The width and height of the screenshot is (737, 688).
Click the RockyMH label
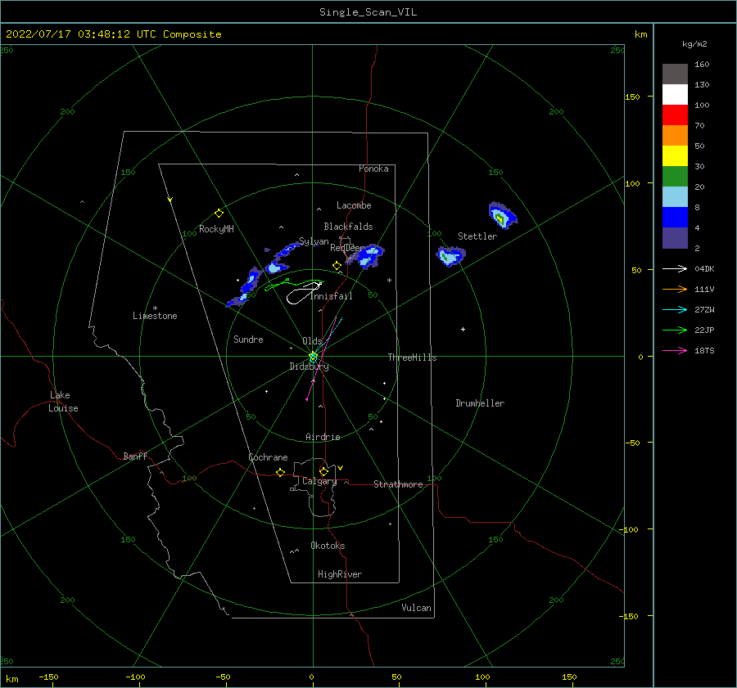point(216,229)
